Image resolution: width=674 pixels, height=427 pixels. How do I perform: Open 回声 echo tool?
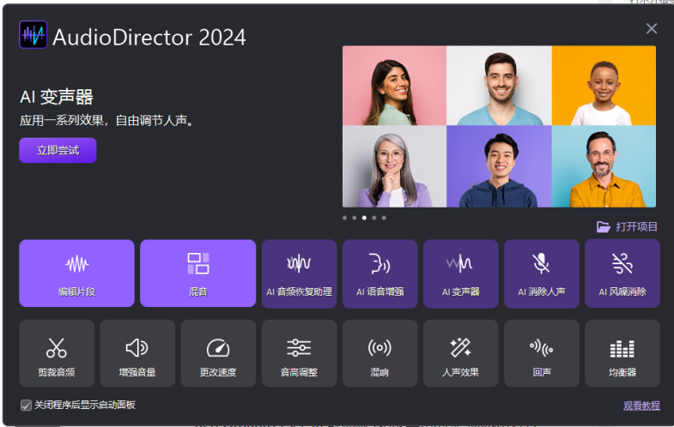[542, 353]
